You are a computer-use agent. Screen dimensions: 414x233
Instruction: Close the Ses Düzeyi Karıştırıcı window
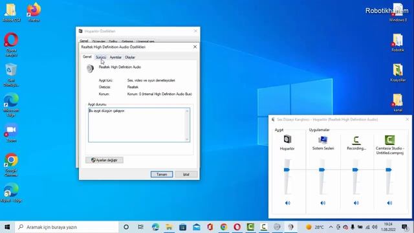point(407,119)
